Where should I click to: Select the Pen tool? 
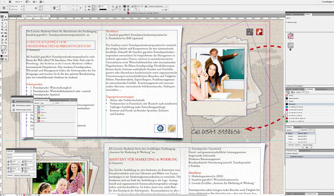click(2, 26)
